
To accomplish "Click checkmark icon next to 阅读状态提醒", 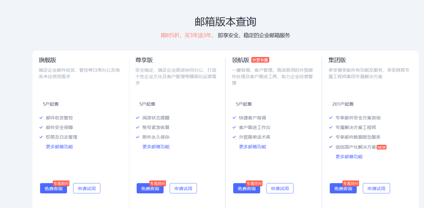I will click(137, 118).
